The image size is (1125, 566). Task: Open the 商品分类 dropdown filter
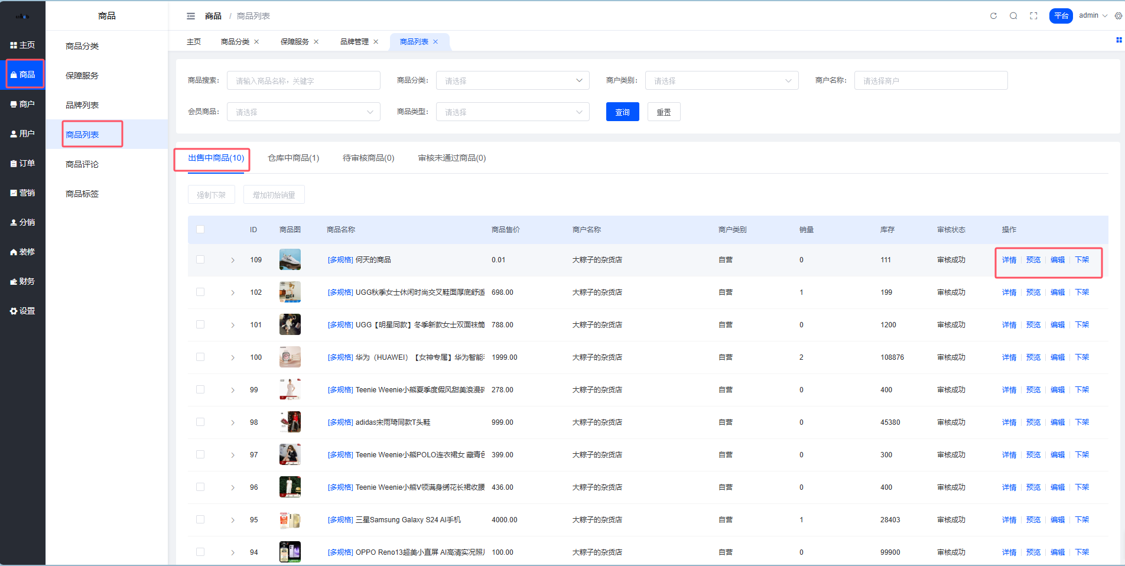tap(512, 80)
